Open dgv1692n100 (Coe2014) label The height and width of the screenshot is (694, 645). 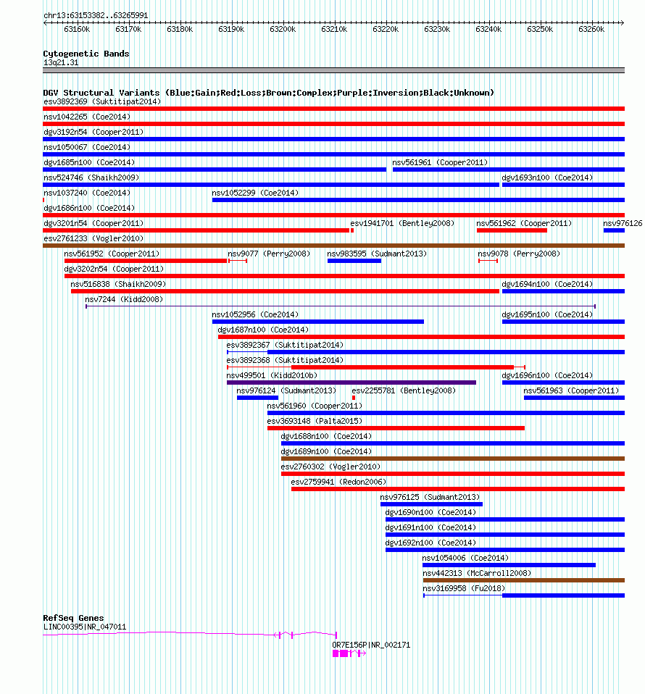(430, 543)
